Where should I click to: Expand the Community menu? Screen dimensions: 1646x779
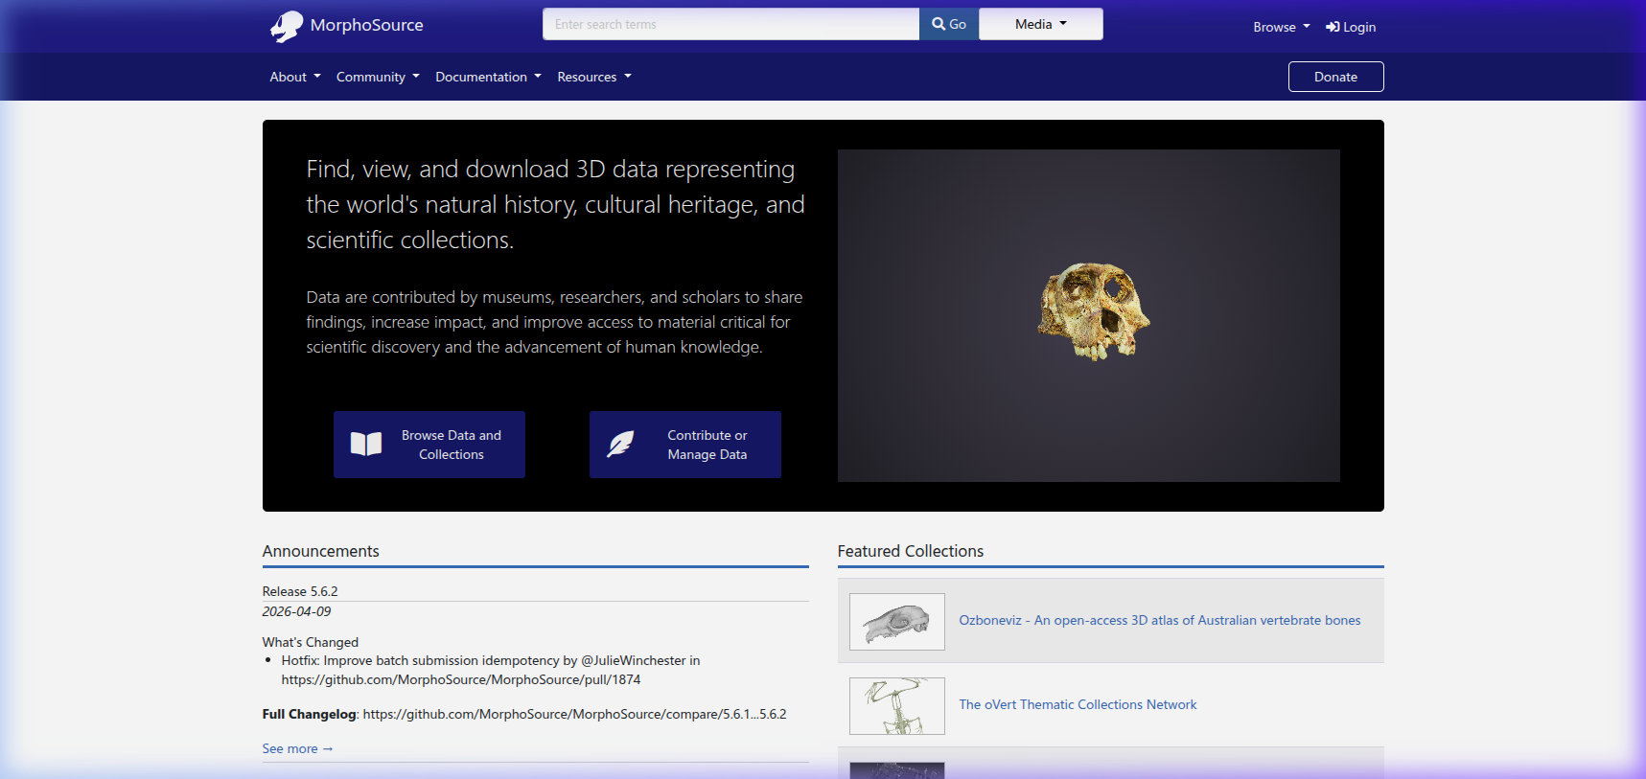point(378,77)
